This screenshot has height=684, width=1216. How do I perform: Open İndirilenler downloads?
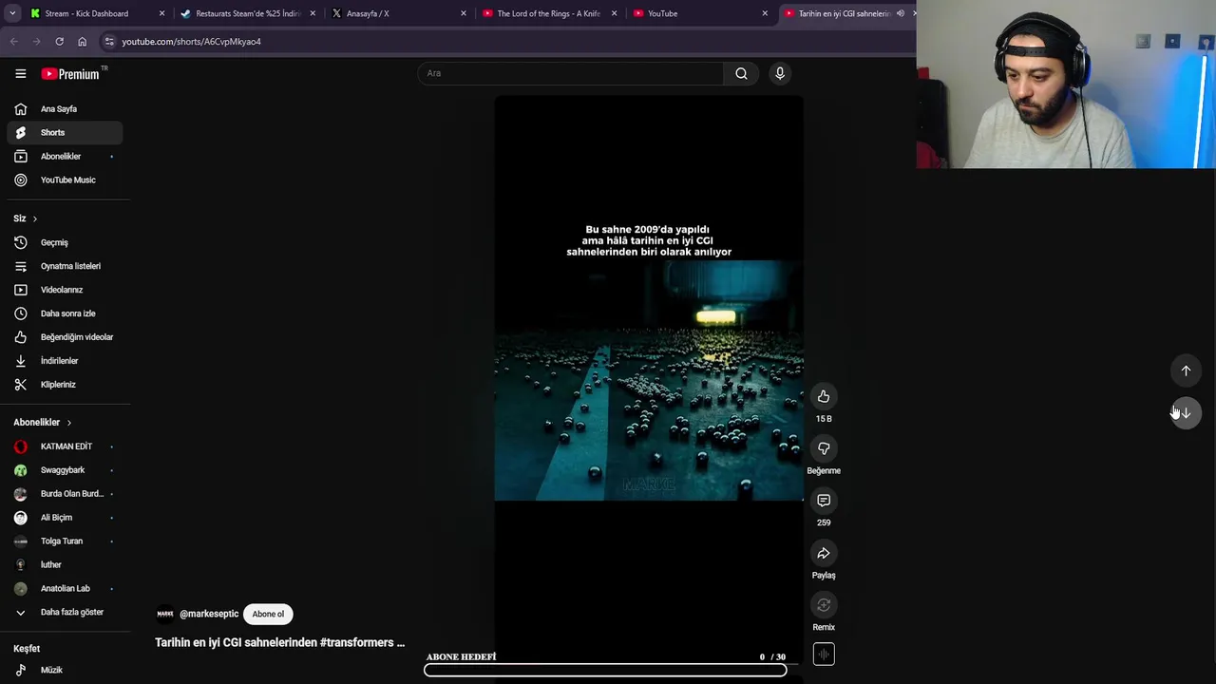(65, 361)
